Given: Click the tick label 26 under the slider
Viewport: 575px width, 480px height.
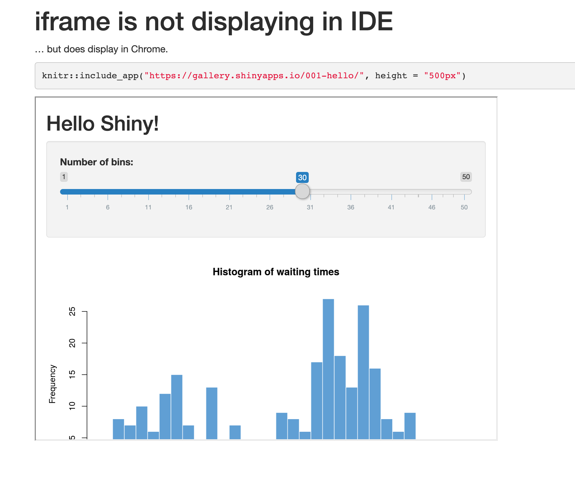Looking at the screenshot, I should [270, 207].
